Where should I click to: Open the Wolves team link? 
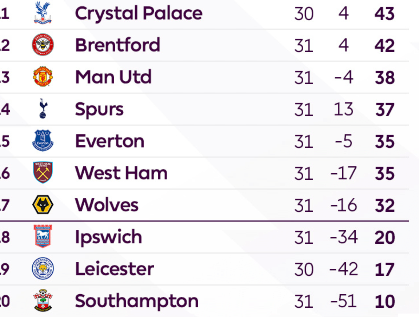107,205
